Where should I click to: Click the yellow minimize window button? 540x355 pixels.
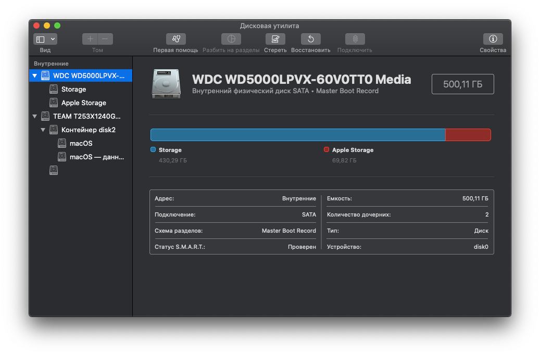click(x=47, y=26)
